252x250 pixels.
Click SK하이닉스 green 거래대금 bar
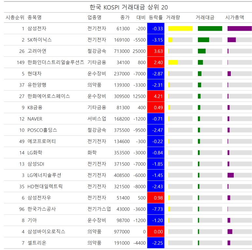(x=203, y=40)
